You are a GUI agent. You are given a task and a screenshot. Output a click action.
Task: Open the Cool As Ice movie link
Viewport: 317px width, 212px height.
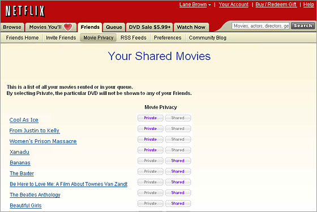24,120
